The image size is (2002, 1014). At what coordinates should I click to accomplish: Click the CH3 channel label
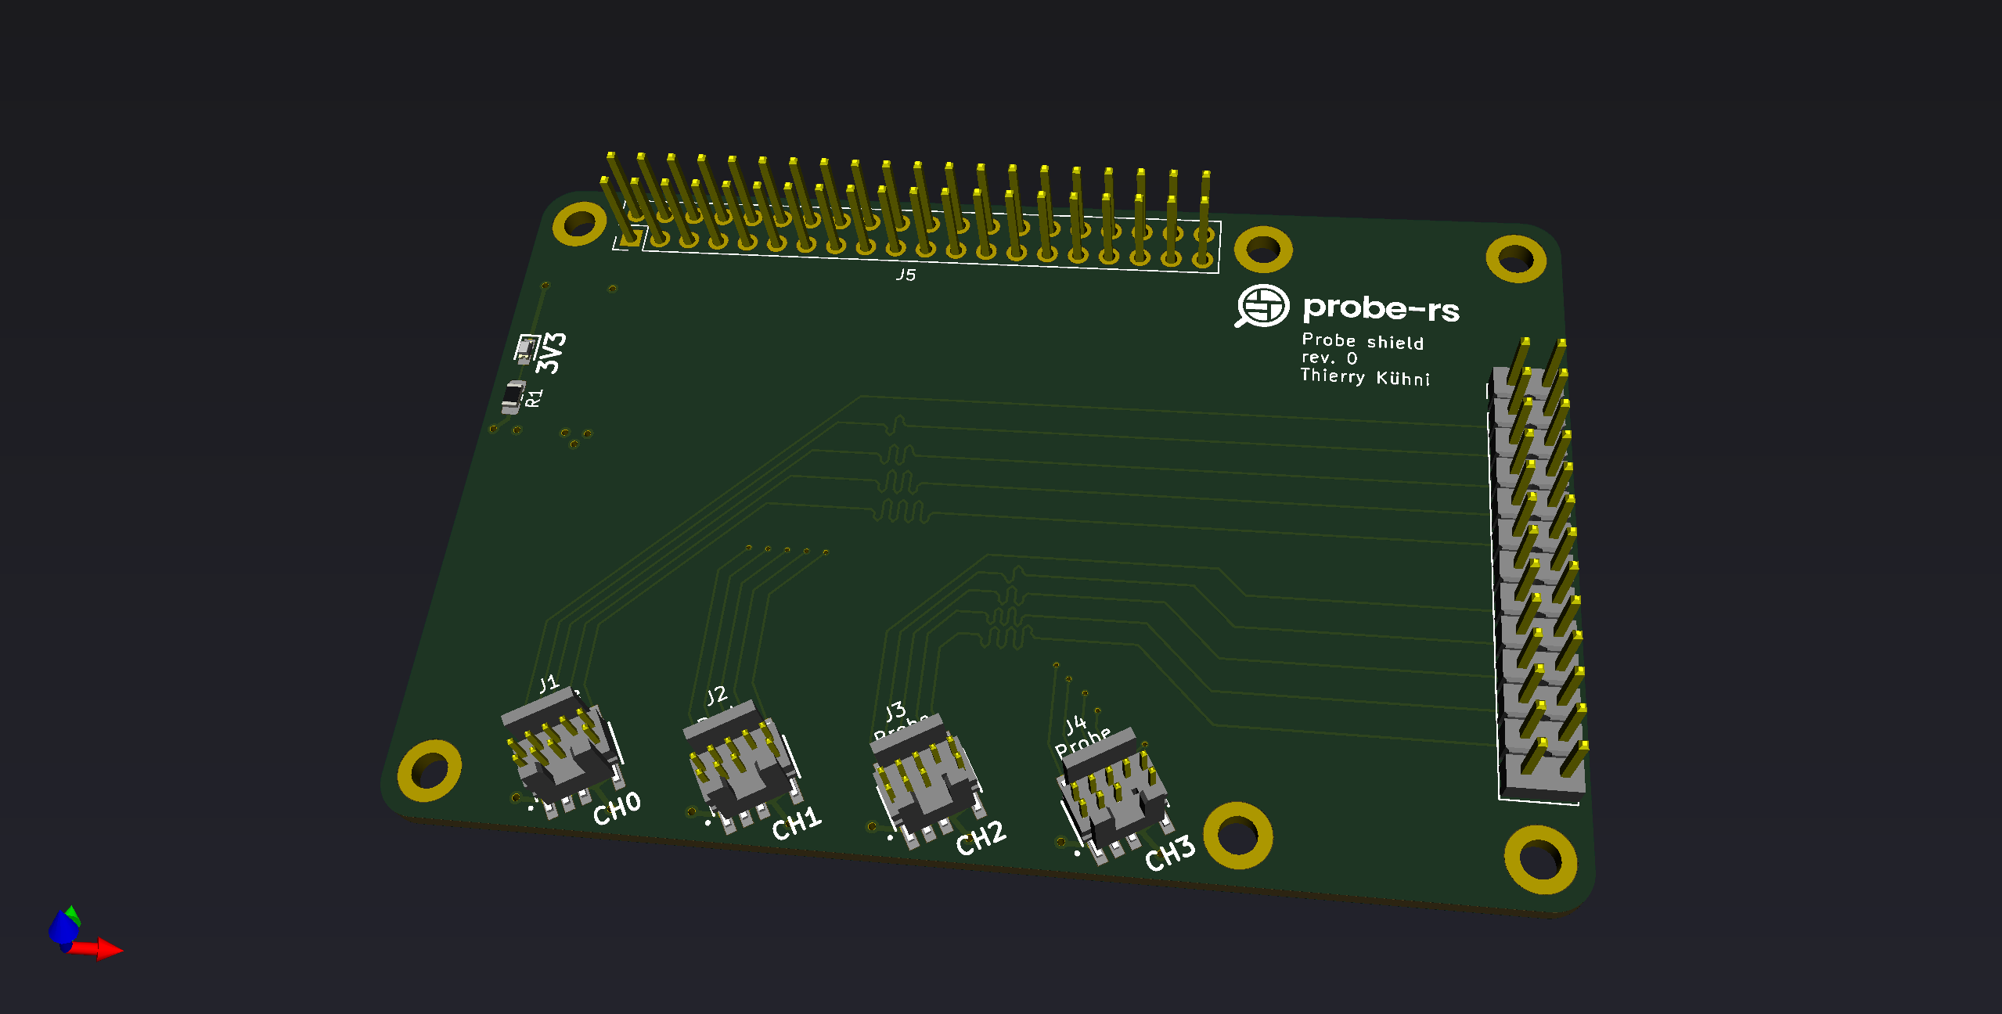1170,853
